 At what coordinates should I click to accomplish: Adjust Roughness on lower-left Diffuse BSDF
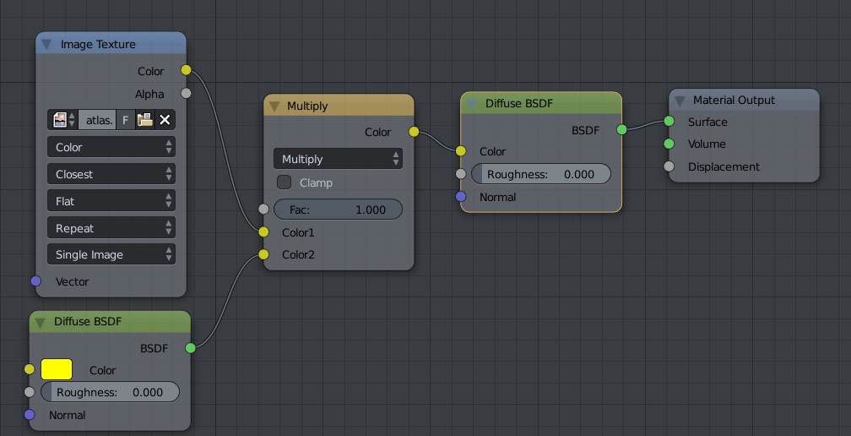point(110,392)
